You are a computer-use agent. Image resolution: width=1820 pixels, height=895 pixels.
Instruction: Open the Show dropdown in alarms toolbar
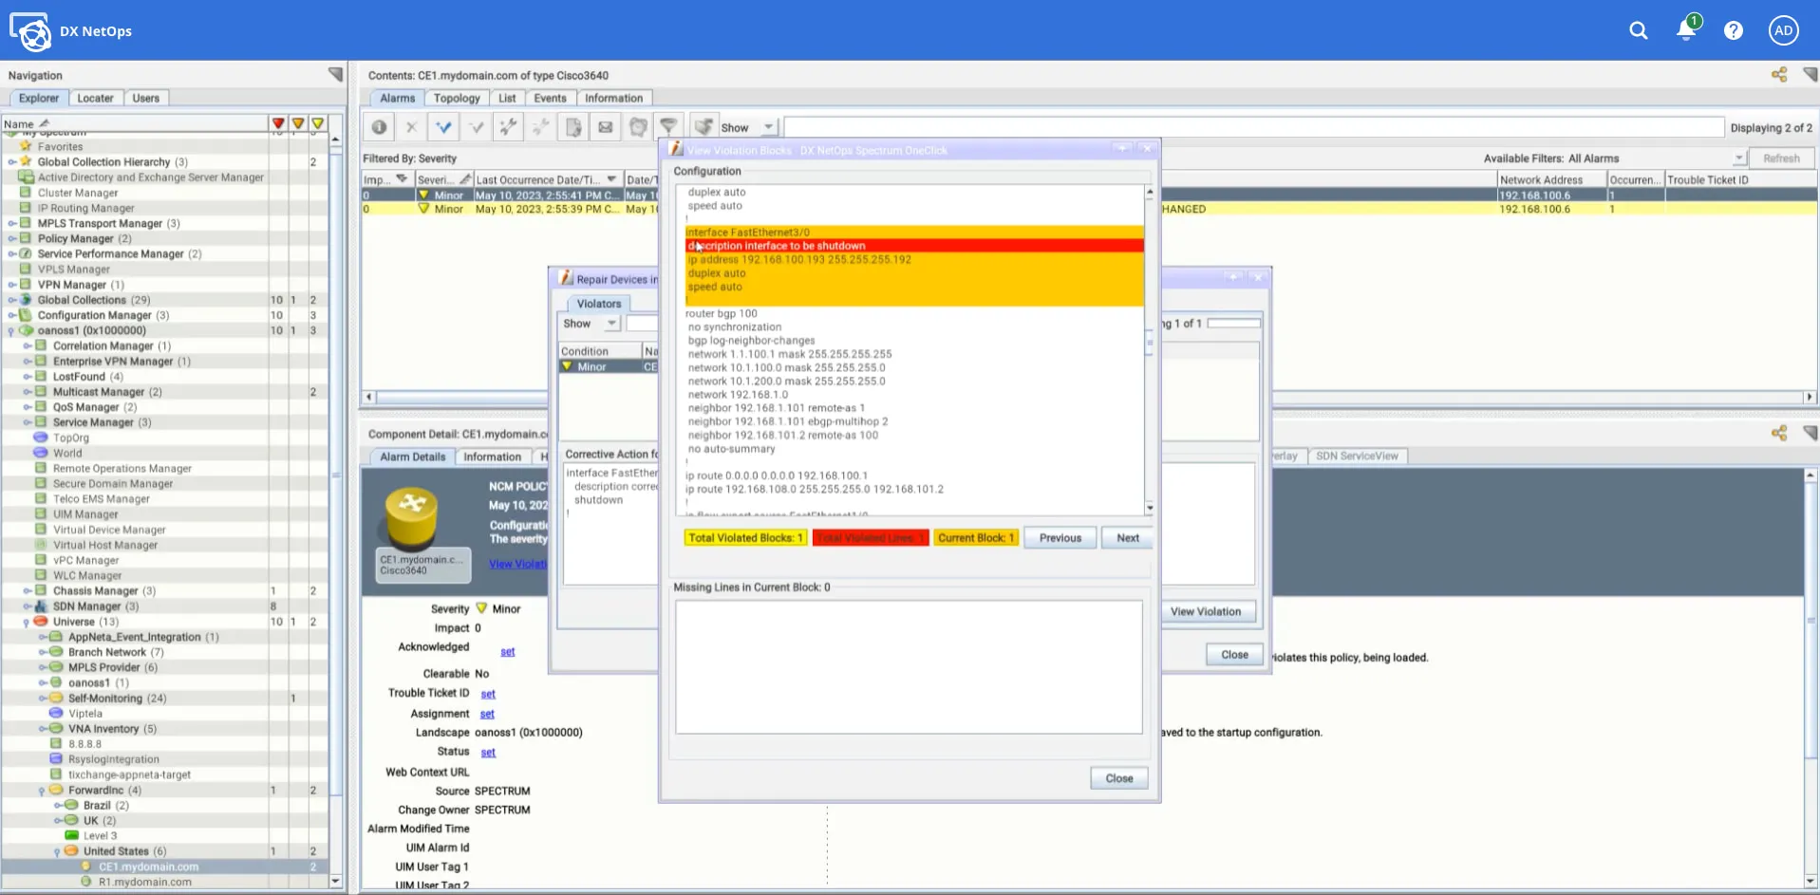(768, 127)
